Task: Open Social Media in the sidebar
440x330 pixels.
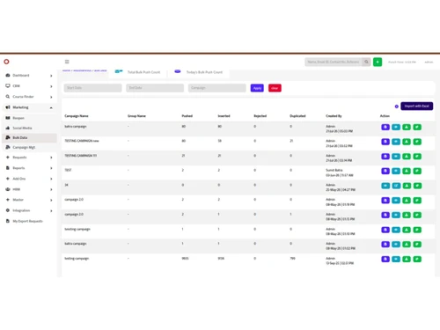Action: point(22,128)
